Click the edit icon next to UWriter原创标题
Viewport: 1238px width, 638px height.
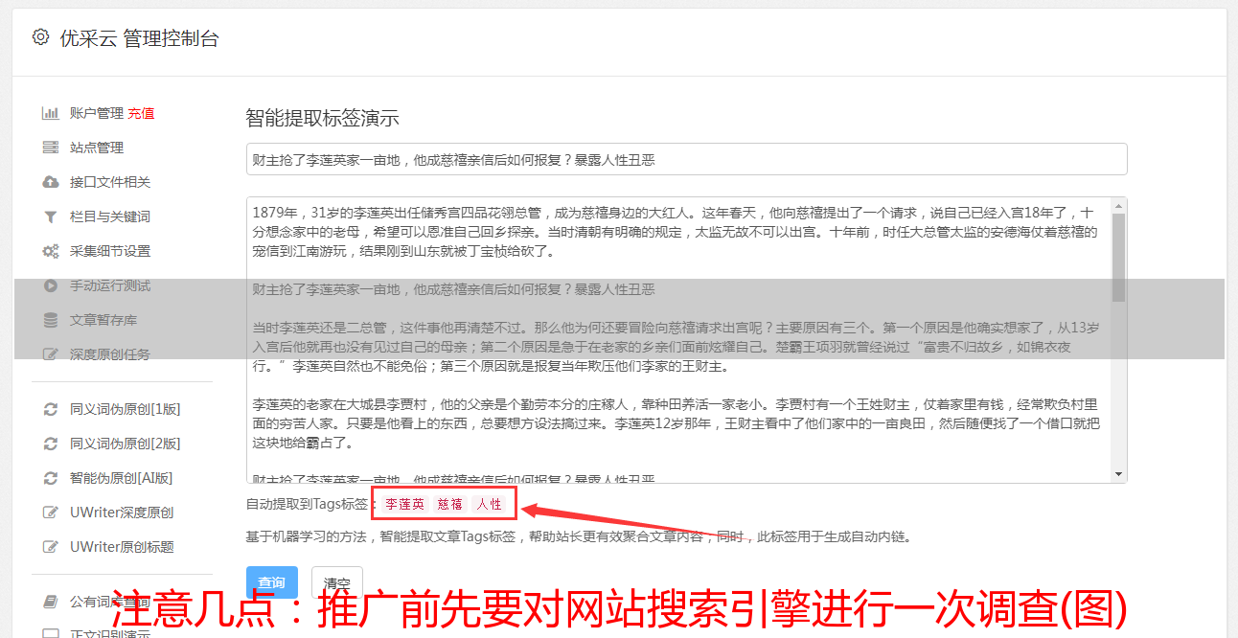click(51, 547)
